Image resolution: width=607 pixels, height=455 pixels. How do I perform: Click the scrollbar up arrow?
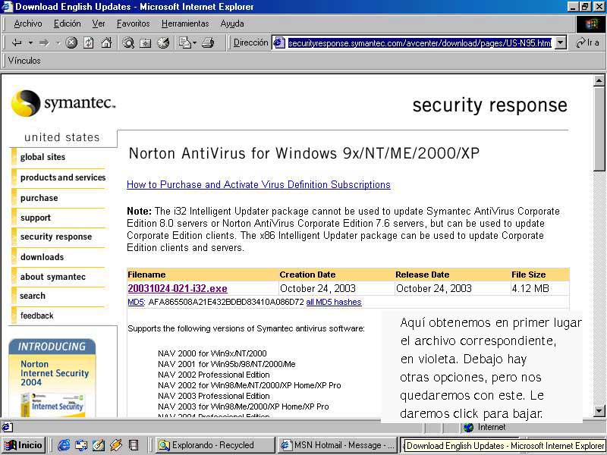coord(599,80)
